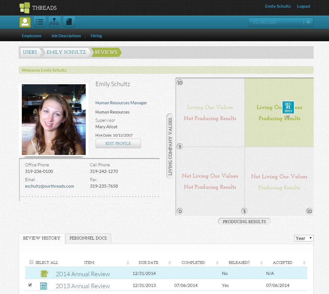Image resolution: width=329 pixels, height=294 pixels.
Task: Open the Job Descriptions menu item
Action: click(x=66, y=36)
